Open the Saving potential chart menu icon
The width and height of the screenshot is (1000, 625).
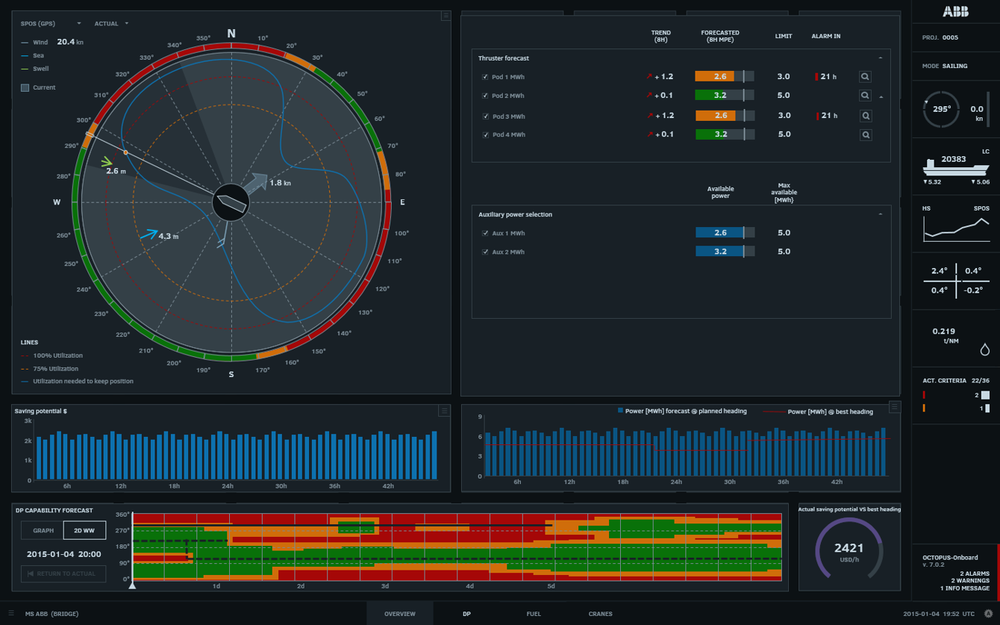tap(444, 411)
